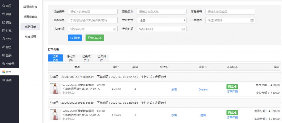The height and width of the screenshot is (123, 282).
Task: Select the 采购订单 submenu item
Action: point(30,27)
